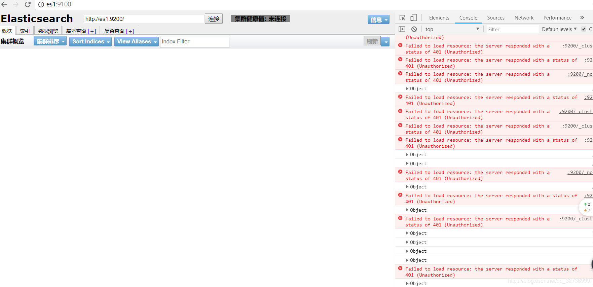
Task: Click the browser address bar es1:9100
Action: (59, 4)
